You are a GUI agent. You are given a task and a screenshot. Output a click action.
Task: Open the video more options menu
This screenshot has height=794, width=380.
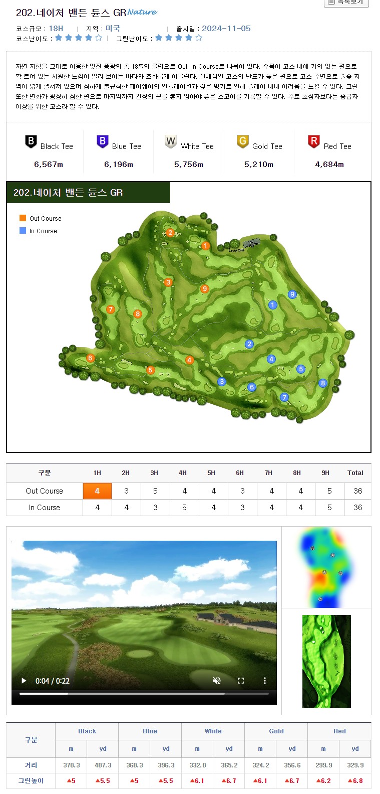point(265,681)
